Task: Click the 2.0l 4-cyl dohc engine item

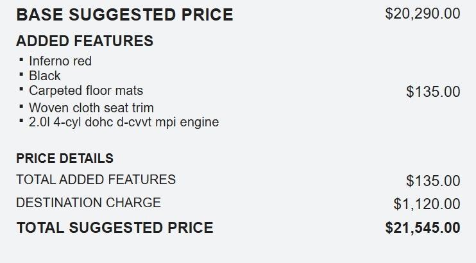Action: 124,122
